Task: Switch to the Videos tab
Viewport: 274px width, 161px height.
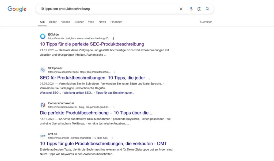Action: click(66, 22)
